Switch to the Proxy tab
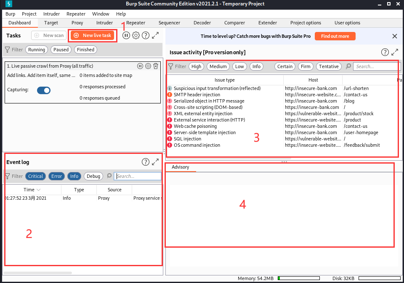Image resolution: width=404 pixels, height=283 pixels. [x=77, y=23]
